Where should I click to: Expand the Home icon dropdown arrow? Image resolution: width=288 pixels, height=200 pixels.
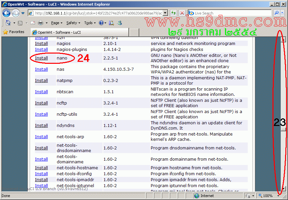click(14, 23)
